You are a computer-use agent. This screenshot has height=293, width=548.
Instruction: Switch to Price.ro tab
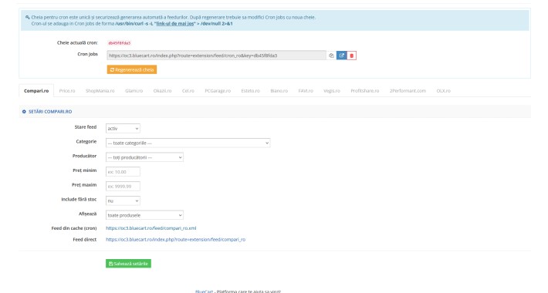[67, 91]
